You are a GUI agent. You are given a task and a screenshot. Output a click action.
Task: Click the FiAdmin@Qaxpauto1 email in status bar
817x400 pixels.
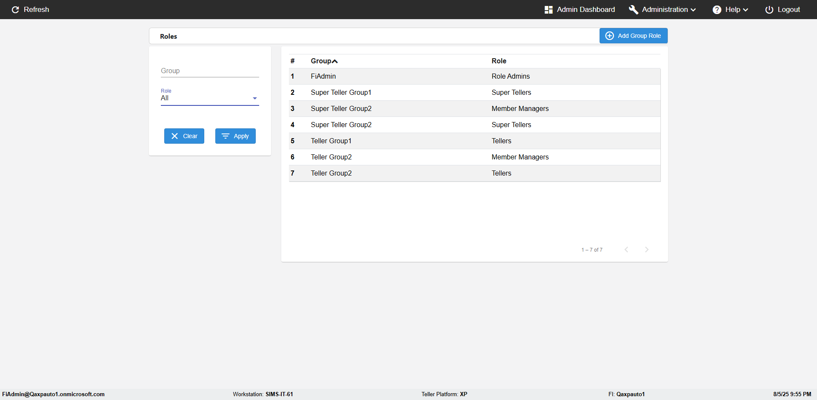point(53,394)
